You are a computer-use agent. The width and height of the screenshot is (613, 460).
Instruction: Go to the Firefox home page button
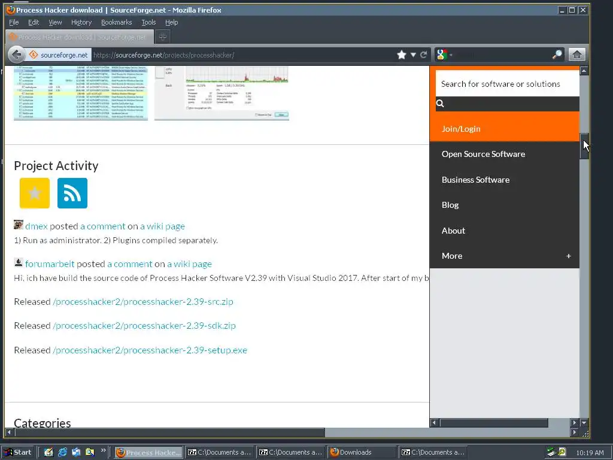[x=577, y=55]
